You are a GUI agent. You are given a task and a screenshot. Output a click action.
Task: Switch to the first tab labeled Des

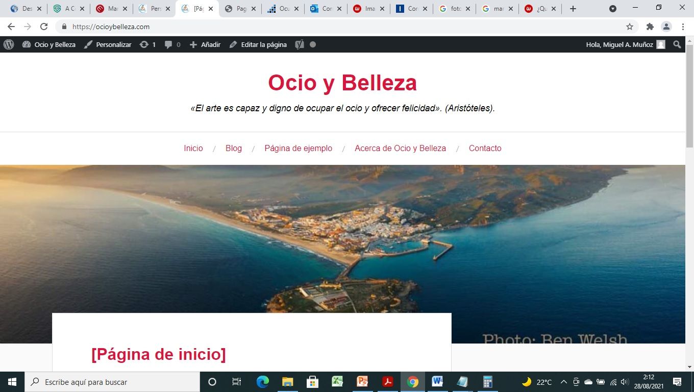26,9
